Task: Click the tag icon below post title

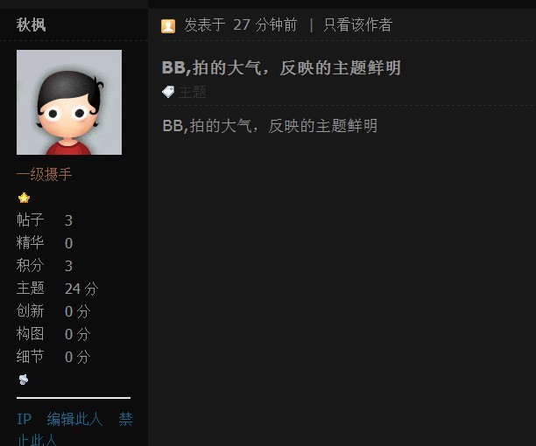Action: point(168,92)
